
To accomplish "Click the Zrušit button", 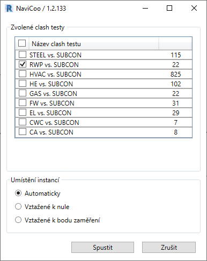I will [x=169, y=248].
